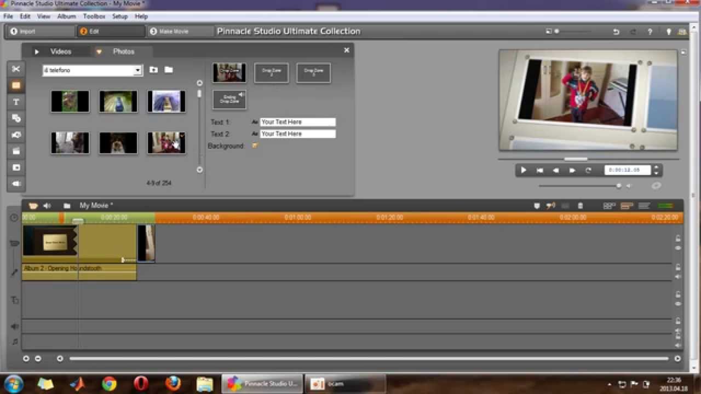This screenshot has height=394, width=701.
Task: Toggle lock on the title overlay track
Action: 678,294
